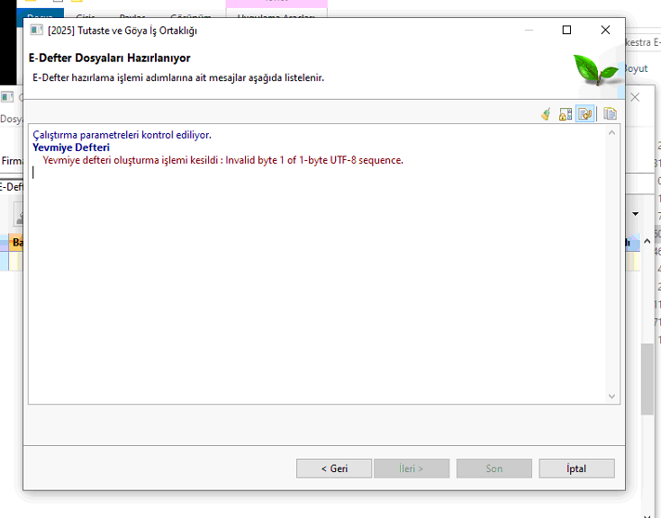The height and width of the screenshot is (518, 661).
Task: Minimize the E-Defter wizard window
Action: [527, 31]
